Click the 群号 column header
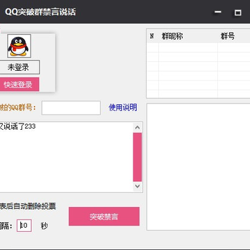250x250 pixels. pos(228,36)
